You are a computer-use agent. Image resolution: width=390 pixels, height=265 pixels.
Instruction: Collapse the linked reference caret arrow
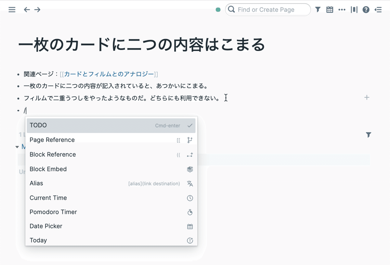17,147
